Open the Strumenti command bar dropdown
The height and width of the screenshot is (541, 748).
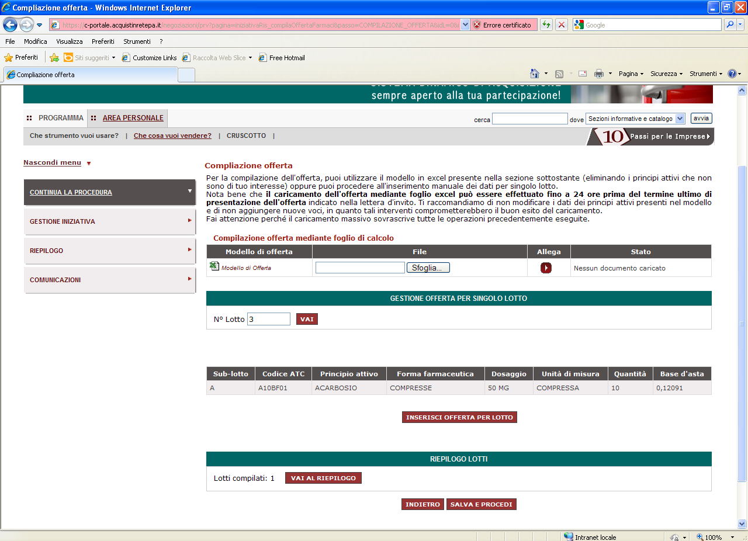tap(706, 74)
